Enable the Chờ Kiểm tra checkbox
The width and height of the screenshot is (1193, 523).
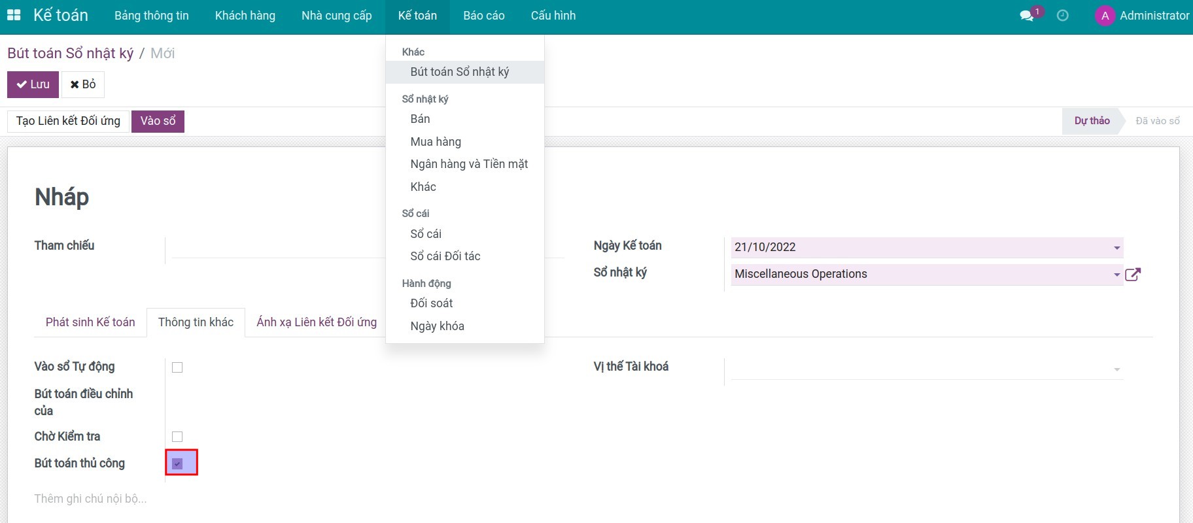177,437
